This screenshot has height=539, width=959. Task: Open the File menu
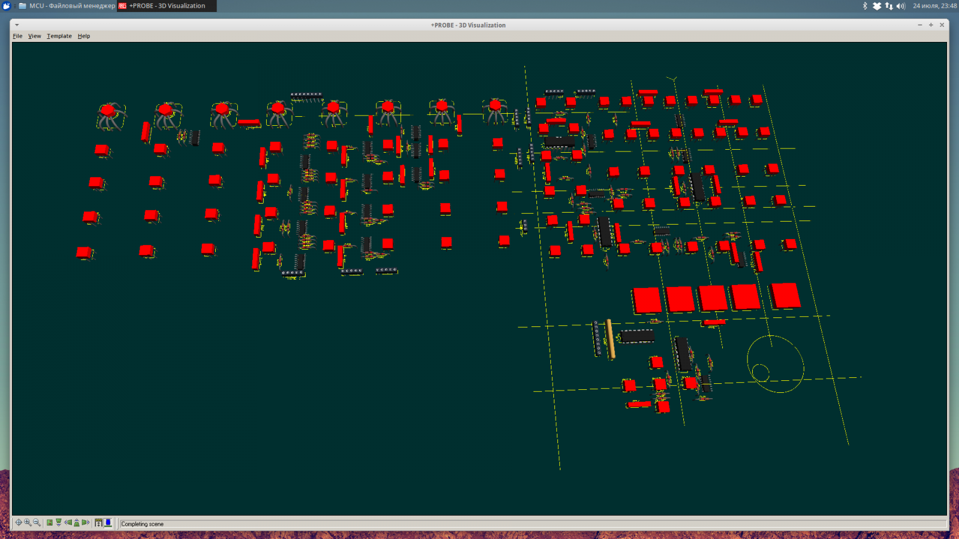pyautogui.click(x=17, y=36)
